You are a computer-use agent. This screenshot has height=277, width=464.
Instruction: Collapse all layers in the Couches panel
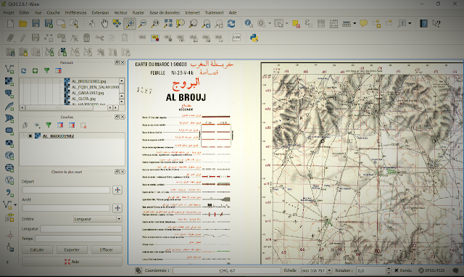[x=72, y=125]
